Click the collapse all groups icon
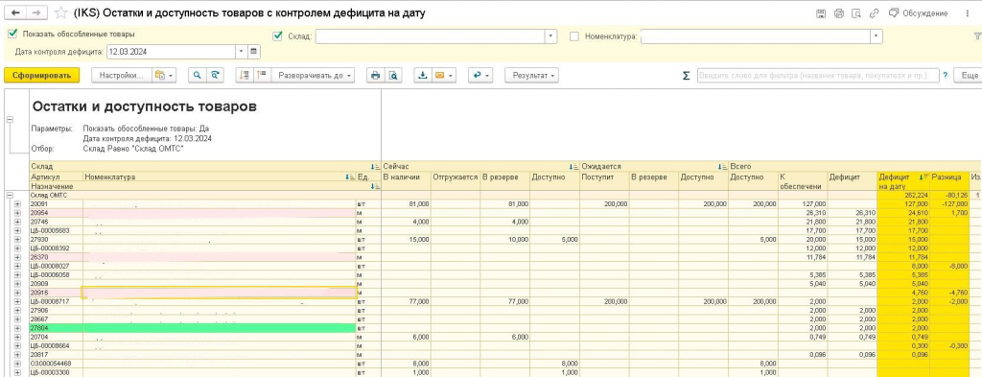 point(245,75)
